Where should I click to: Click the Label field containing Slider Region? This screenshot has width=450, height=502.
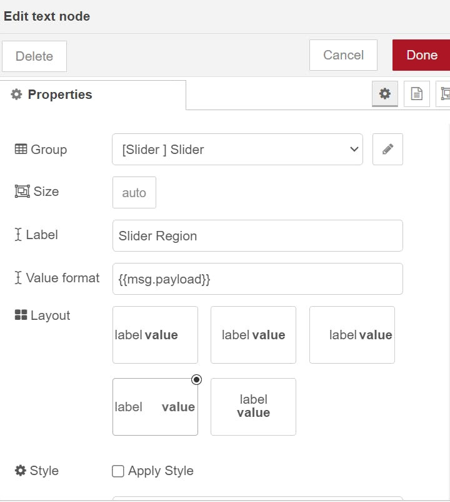[257, 236]
